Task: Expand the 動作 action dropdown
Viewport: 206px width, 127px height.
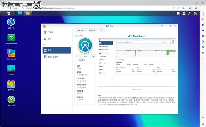Action: [85, 56]
